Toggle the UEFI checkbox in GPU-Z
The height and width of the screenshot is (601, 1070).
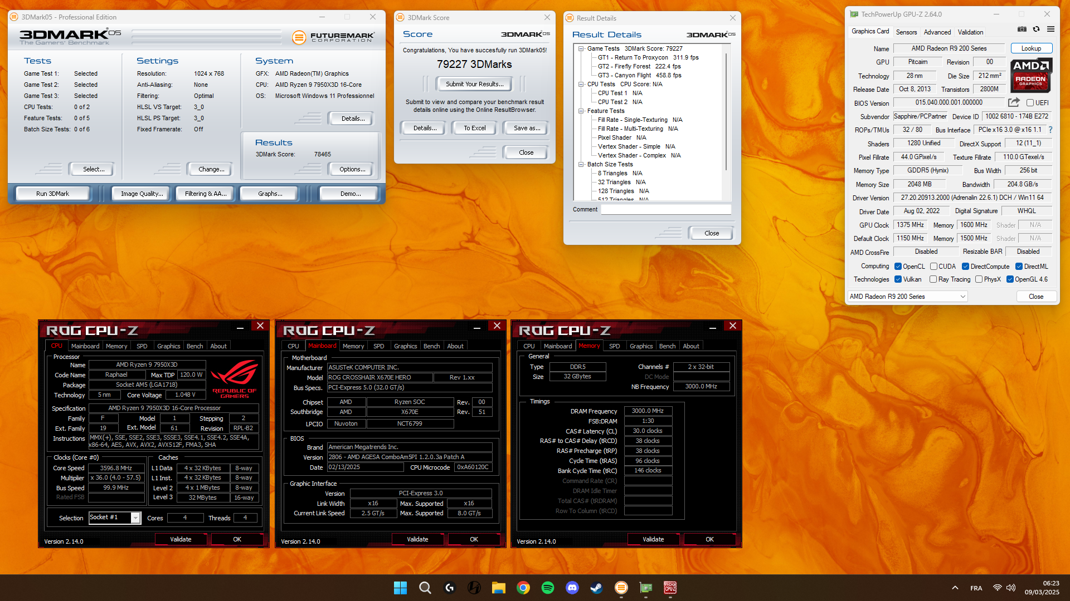[x=1030, y=103]
